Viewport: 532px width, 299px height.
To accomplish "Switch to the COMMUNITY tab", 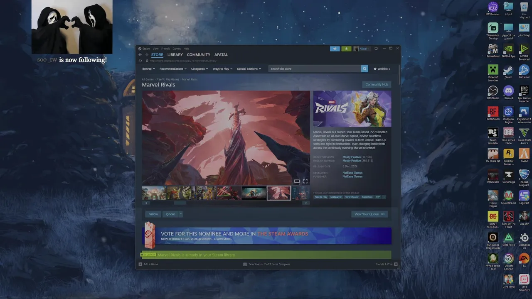I will tap(199, 55).
